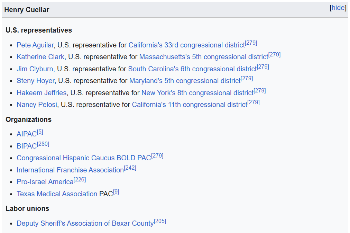Open the BIPAC link

coord(27,146)
